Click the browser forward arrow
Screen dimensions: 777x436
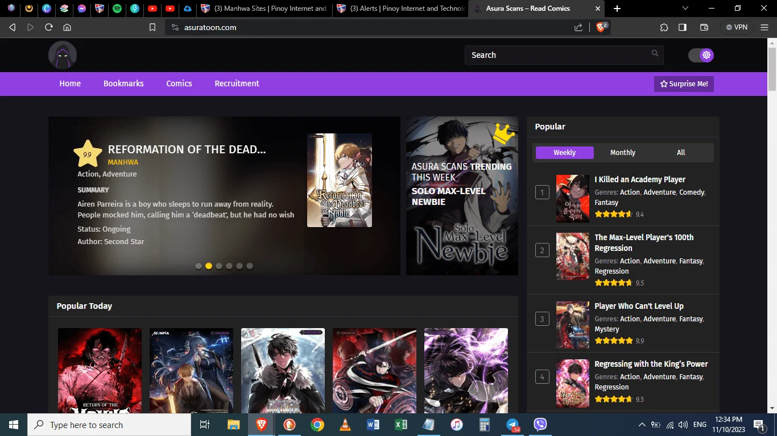pos(31,27)
